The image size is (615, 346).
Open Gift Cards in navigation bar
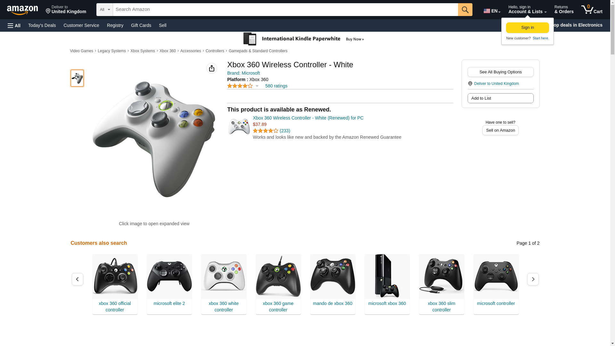tap(141, 25)
